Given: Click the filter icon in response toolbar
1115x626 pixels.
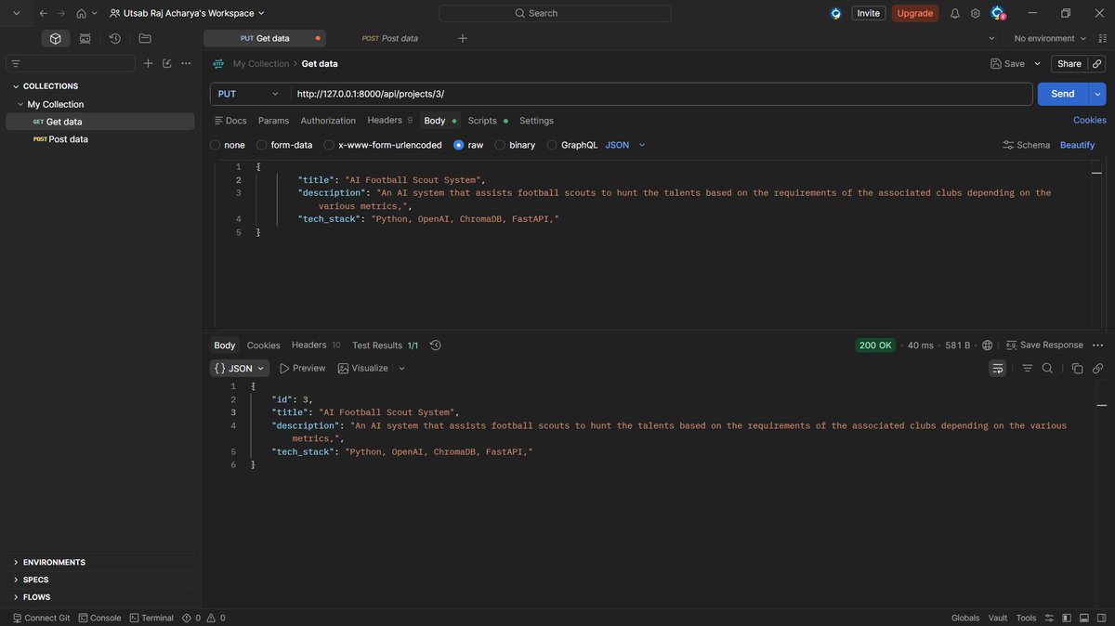Looking at the screenshot, I should [1028, 368].
